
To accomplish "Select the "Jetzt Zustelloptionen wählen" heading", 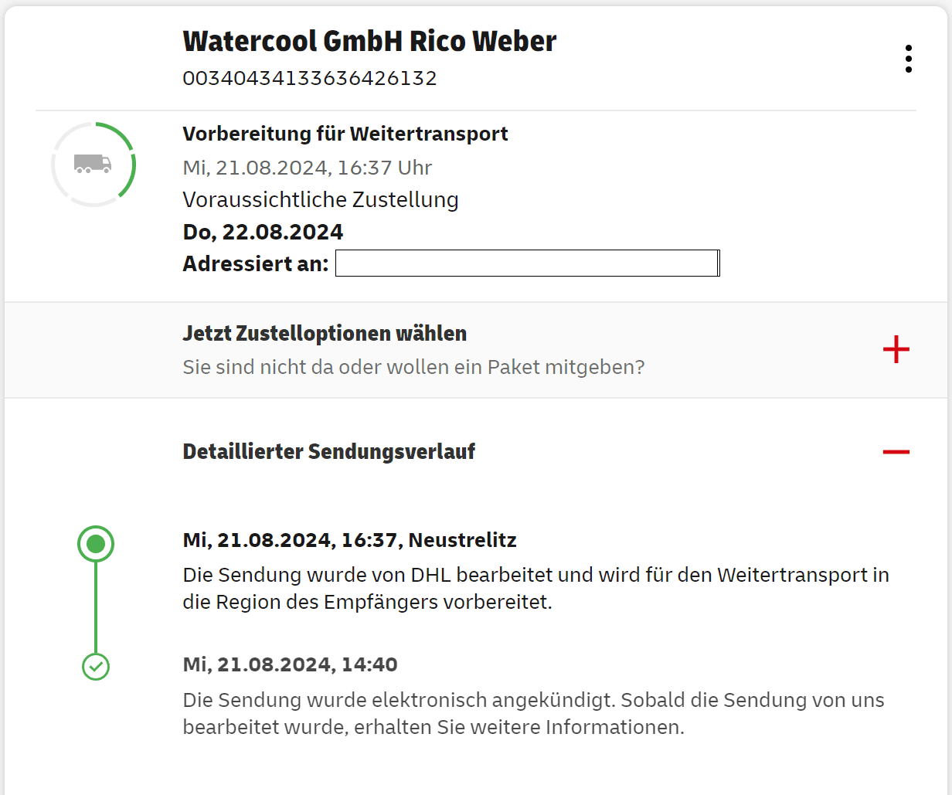I will (325, 334).
